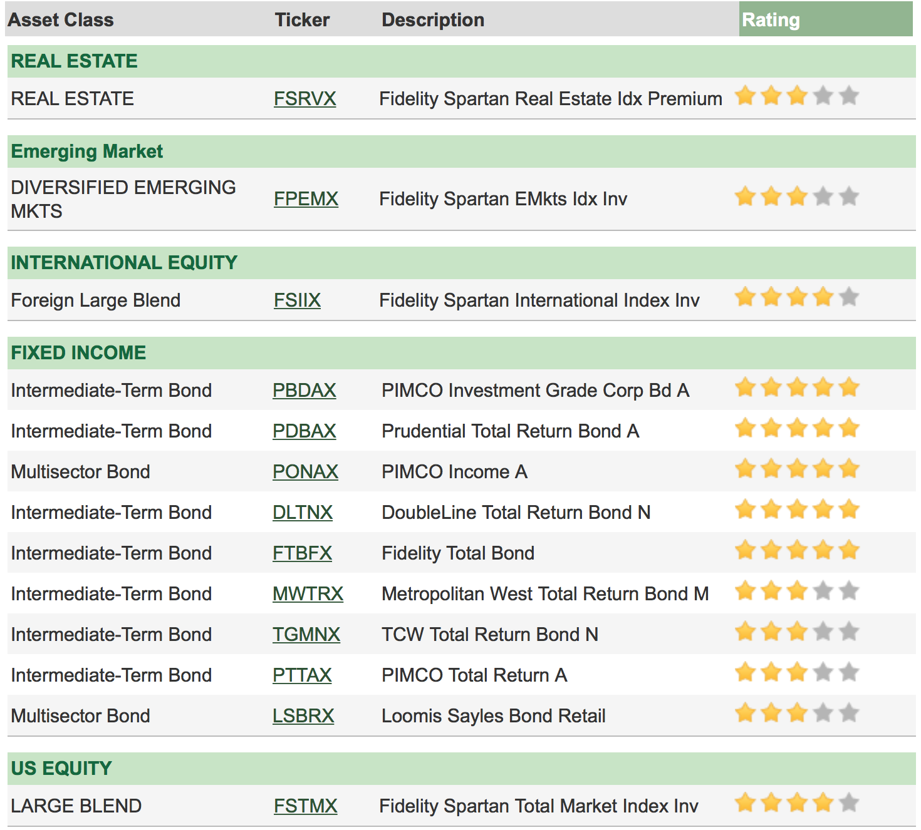Viewport: 921px width, 830px height.
Task: Click 'Fidelity Spartan International Index Inv'
Action: click(x=539, y=300)
